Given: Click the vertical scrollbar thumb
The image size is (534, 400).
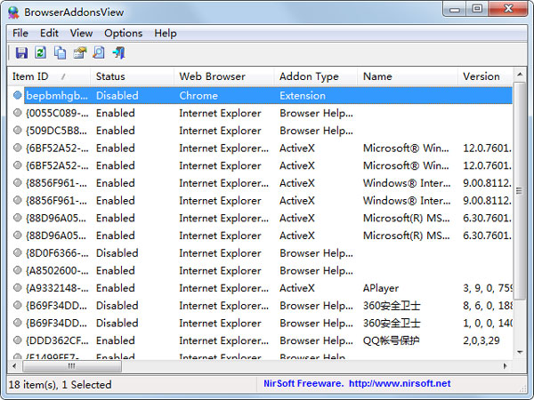Looking at the screenshot, I should point(520,191).
